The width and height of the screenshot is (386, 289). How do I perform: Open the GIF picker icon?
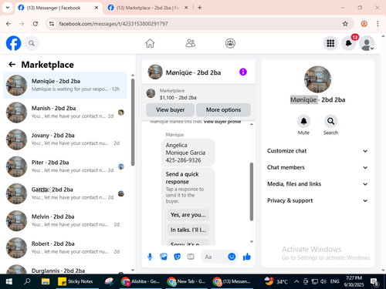(x=191, y=257)
